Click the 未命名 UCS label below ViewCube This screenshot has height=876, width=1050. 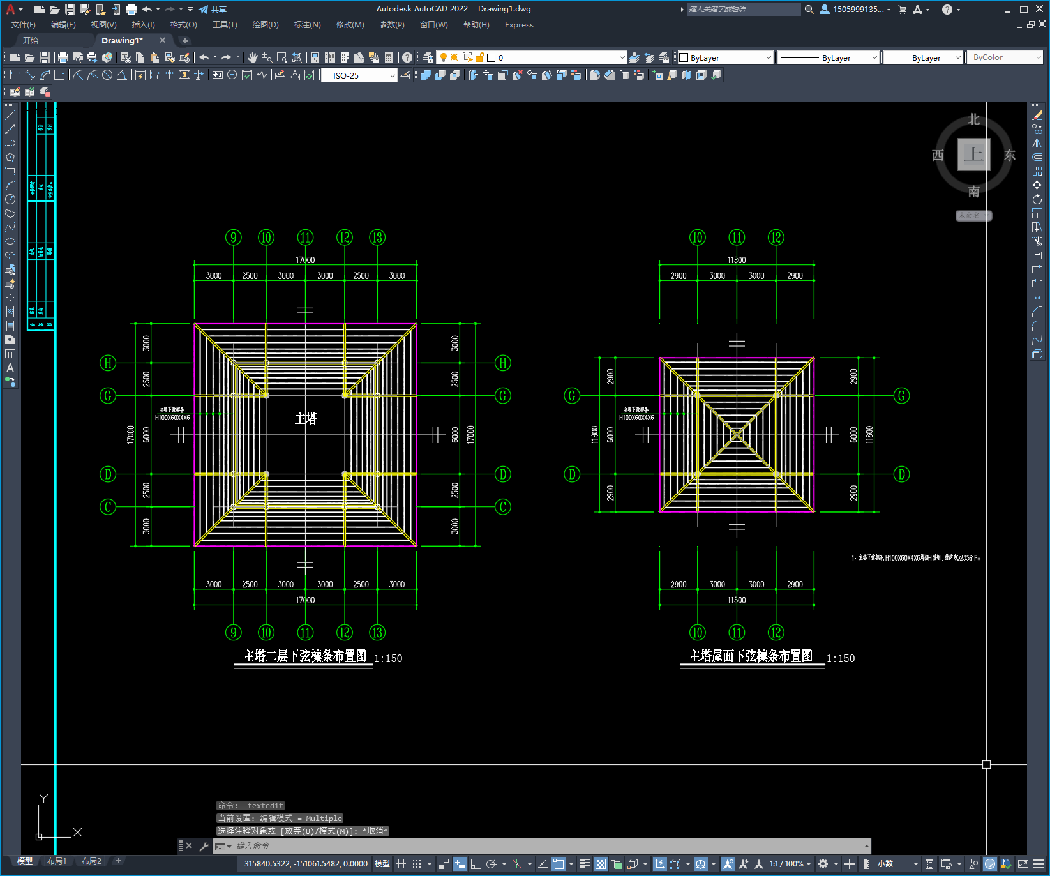973,216
